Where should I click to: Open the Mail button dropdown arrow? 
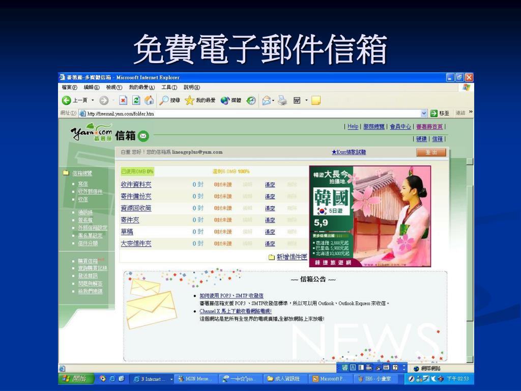pyautogui.click(x=273, y=100)
